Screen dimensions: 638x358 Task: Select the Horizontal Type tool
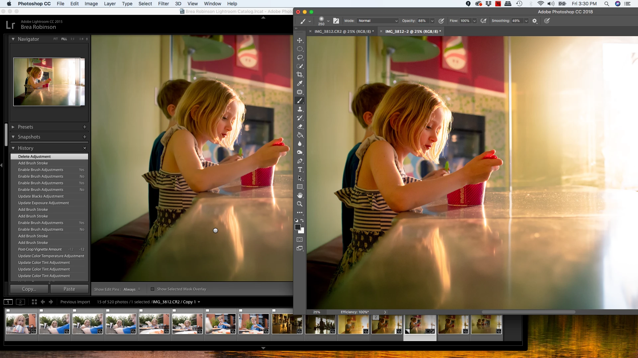pos(300,169)
